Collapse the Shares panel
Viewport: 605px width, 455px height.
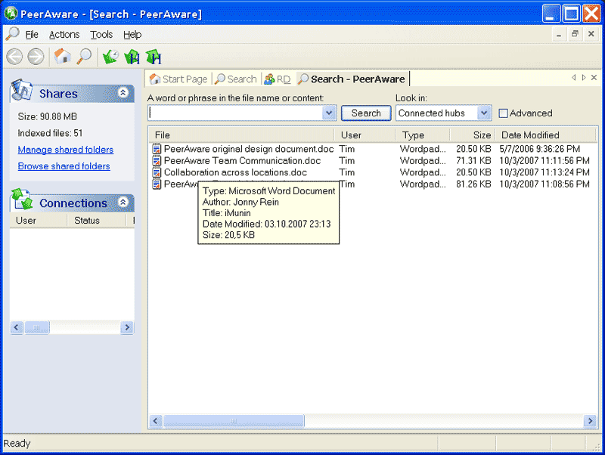123,92
